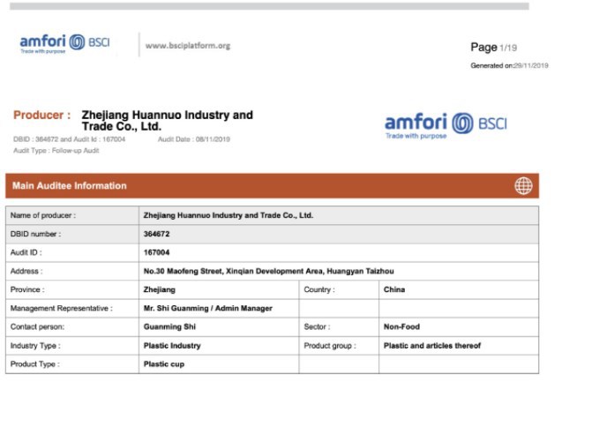Click the 'Plastic cup' value

coord(164,364)
